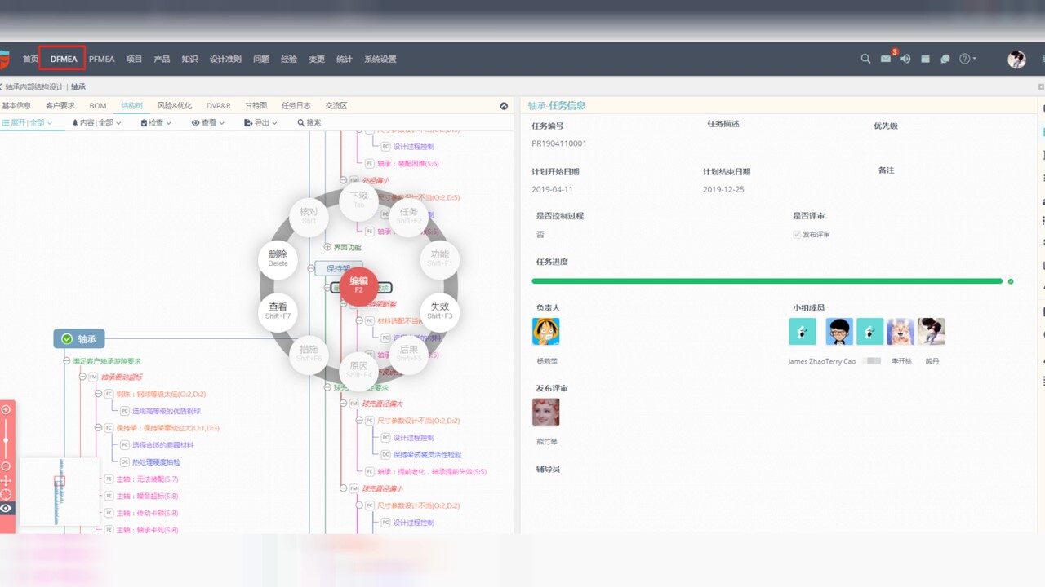Image resolution: width=1045 pixels, height=587 pixels.
Task: Go to 首页 in main navigation
Action: [x=30, y=59]
